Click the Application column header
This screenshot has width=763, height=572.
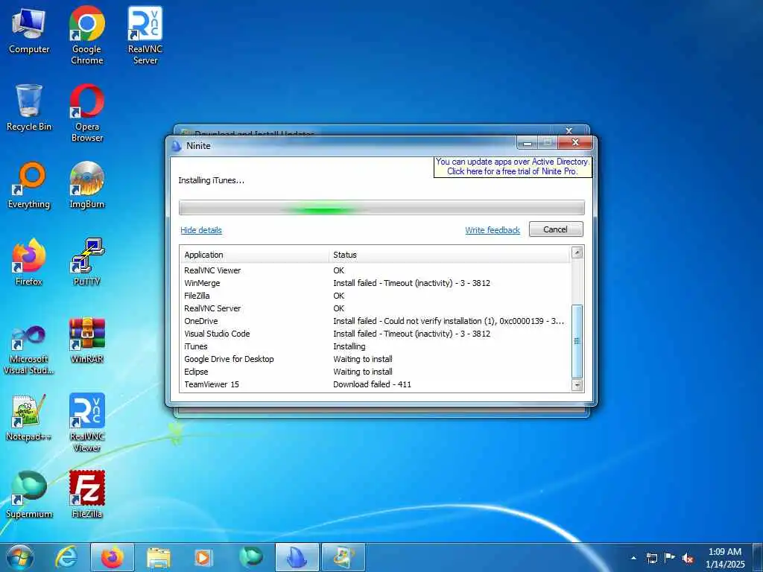pos(254,255)
